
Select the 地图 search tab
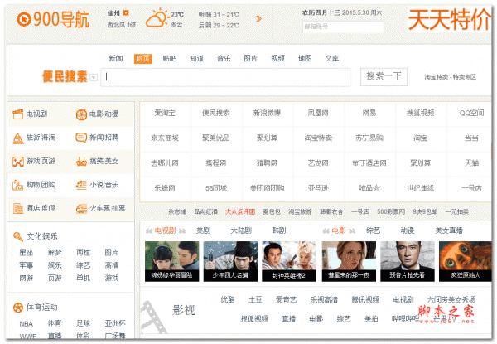pyautogui.click(x=305, y=58)
